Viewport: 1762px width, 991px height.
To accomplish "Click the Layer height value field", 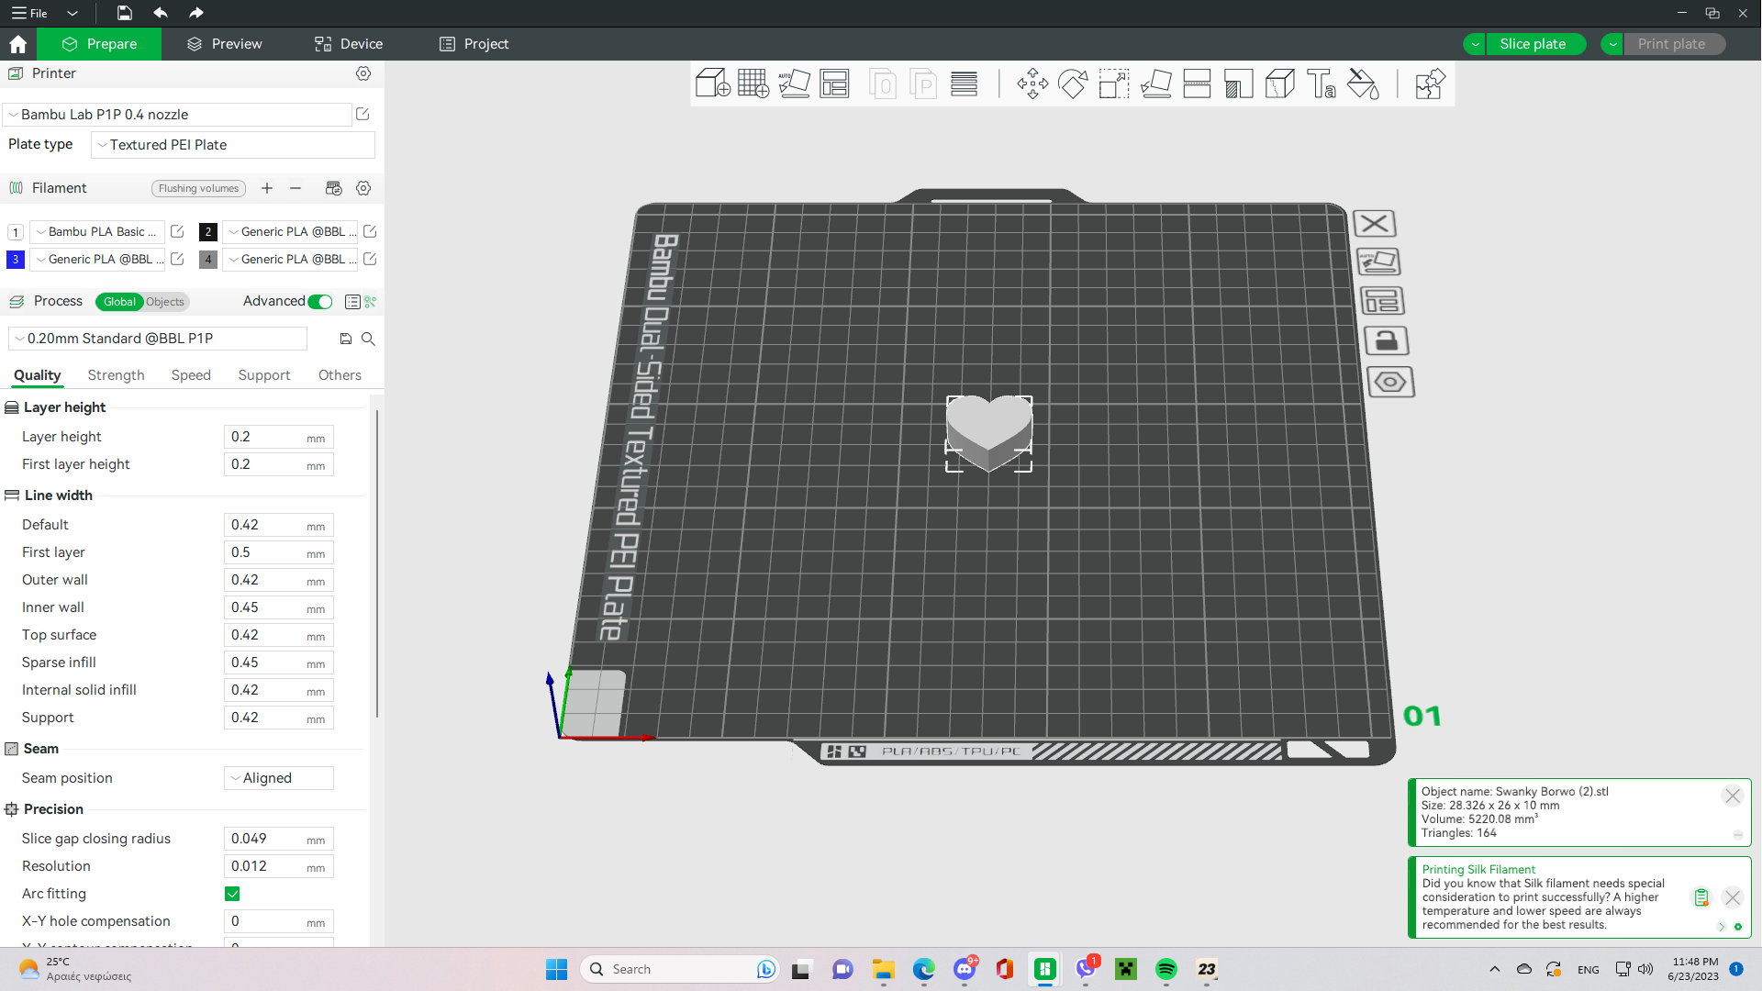I will tap(278, 438).
